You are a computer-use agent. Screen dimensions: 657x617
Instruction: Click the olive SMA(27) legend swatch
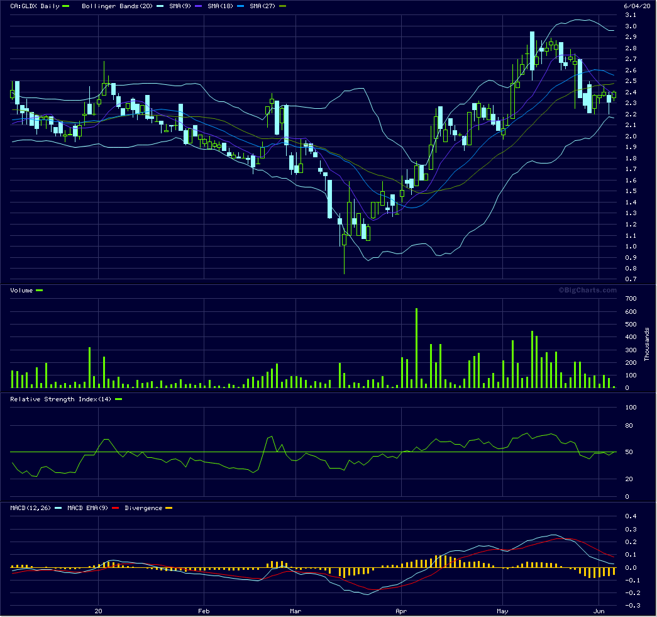click(282, 6)
